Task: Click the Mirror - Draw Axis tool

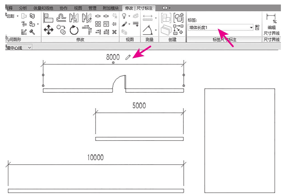Action: coord(86,18)
